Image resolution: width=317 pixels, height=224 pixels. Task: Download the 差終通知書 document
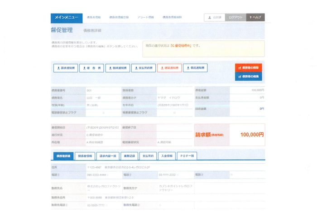[117, 68]
